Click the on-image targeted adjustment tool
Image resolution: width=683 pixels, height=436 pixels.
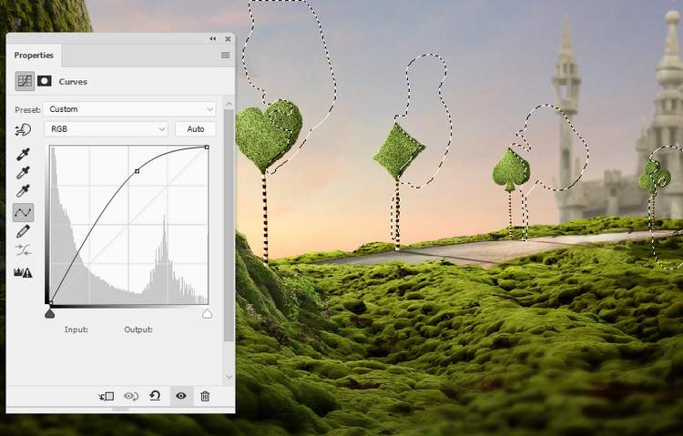click(x=24, y=129)
